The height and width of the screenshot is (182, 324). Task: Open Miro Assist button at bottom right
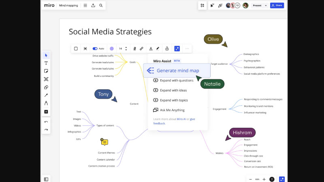tap(282, 179)
